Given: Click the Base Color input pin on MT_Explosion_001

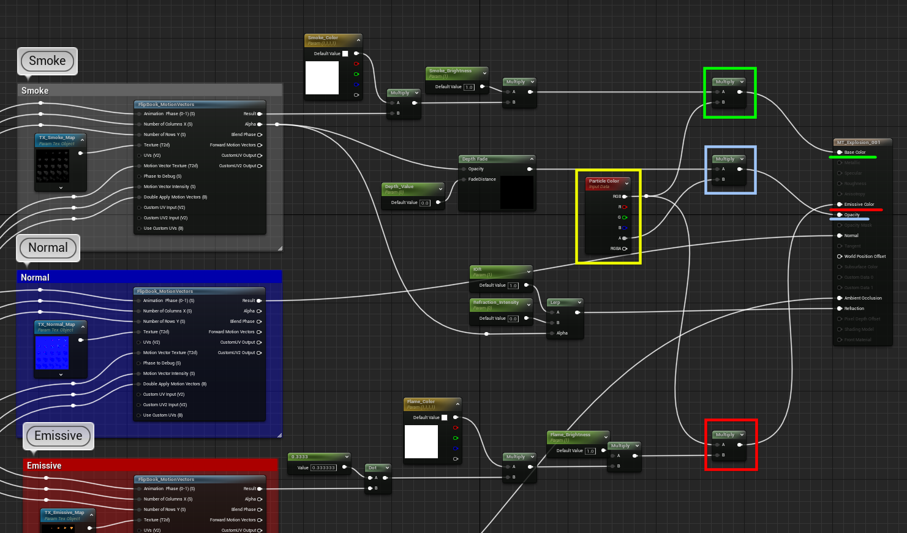Looking at the screenshot, I should (x=839, y=152).
